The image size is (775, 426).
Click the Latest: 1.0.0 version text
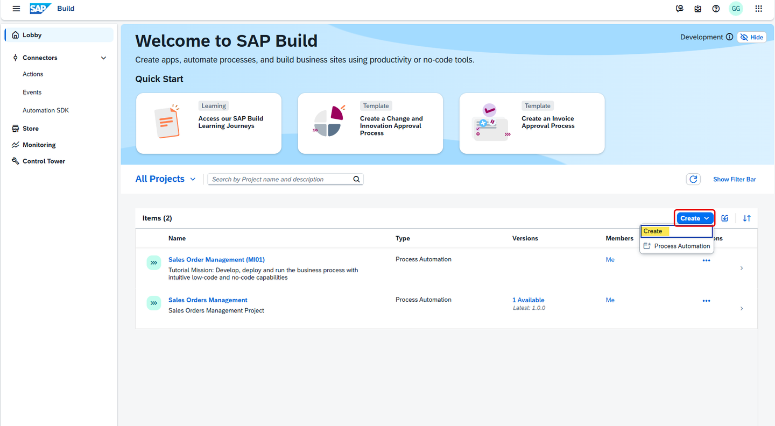point(529,308)
